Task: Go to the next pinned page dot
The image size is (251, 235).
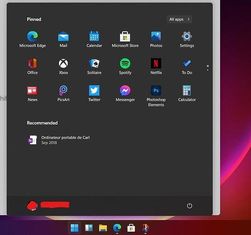Action: tap(208, 70)
